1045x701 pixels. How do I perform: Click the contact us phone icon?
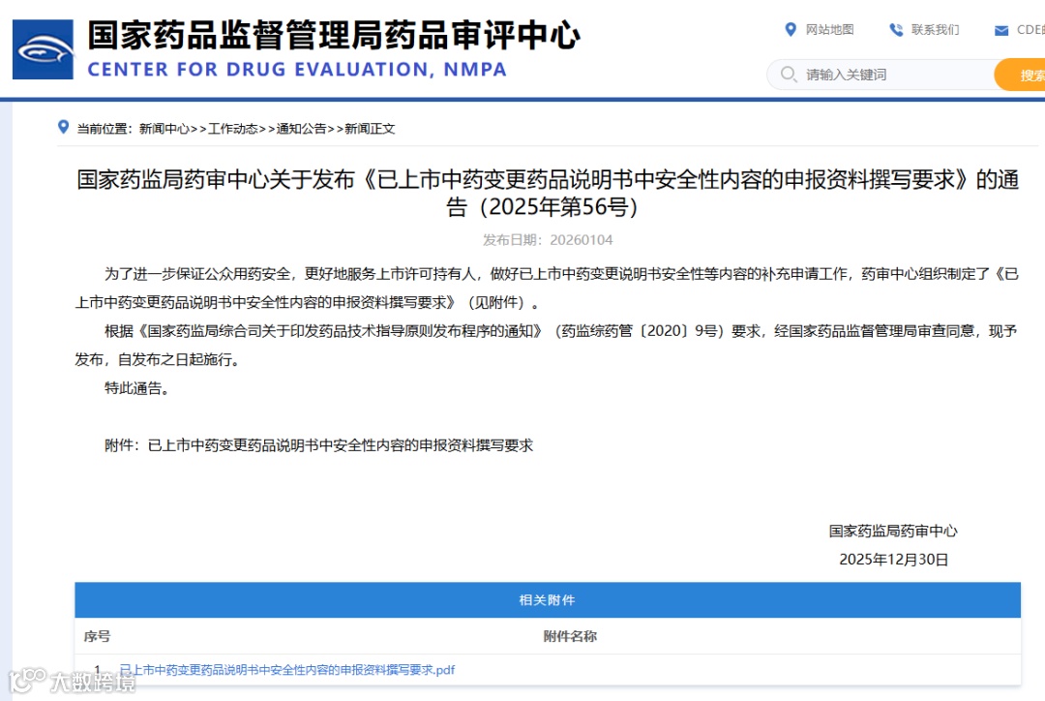896,29
